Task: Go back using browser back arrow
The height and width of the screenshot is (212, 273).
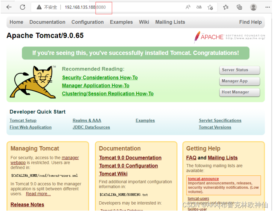Action: click(x=9, y=7)
